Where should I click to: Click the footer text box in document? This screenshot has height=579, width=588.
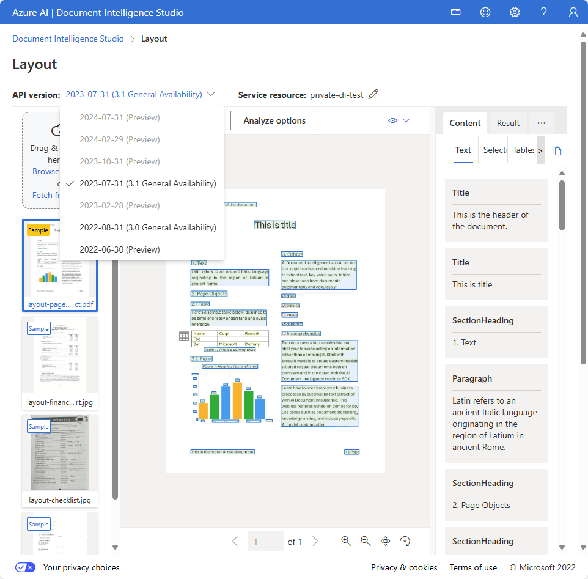pyautogui.click(x=222, y=452)
